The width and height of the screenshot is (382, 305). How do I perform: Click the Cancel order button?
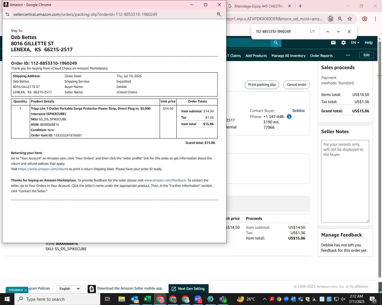coord(296,85)
